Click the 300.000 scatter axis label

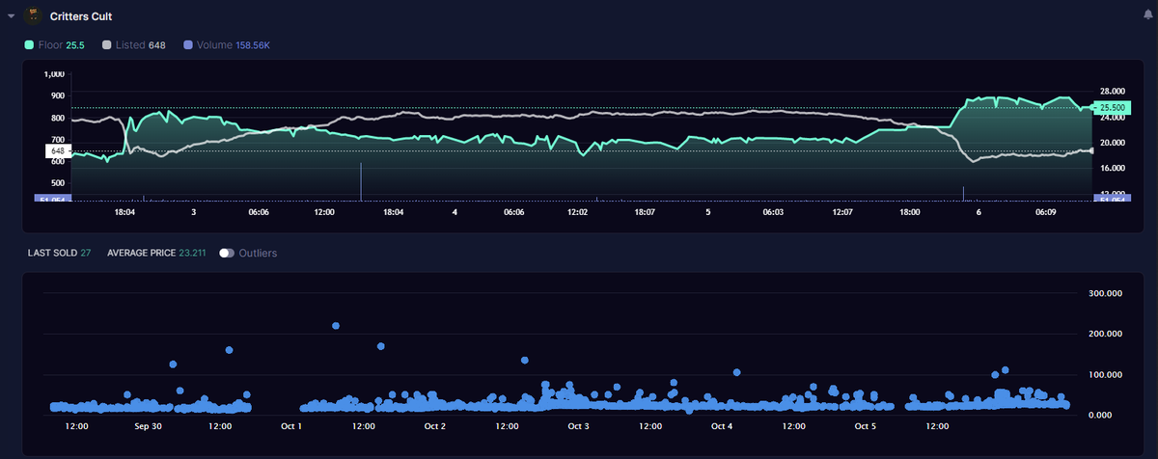click(1106, 293)
